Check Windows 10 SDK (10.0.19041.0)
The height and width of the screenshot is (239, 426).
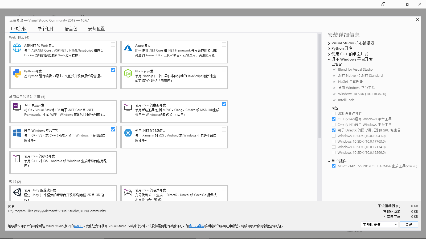tap(334, 136)
